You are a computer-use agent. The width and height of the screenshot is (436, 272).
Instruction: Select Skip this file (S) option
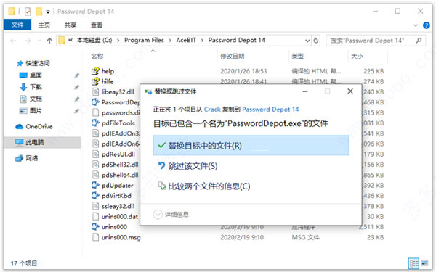(193, 166)
